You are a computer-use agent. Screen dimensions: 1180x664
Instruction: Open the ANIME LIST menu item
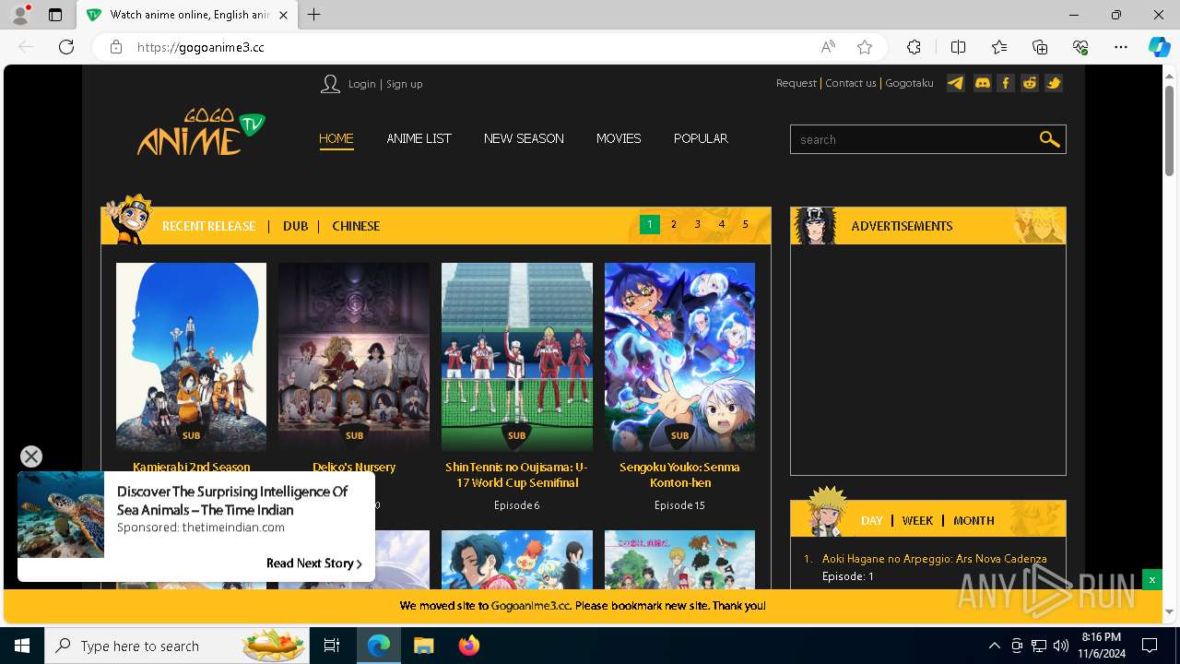click(419, 138)
